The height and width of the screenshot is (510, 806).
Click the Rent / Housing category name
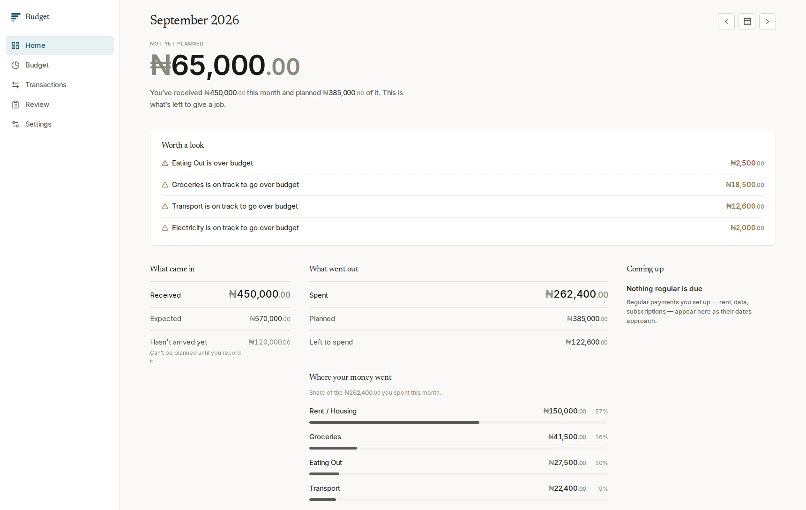click(333, 411)
